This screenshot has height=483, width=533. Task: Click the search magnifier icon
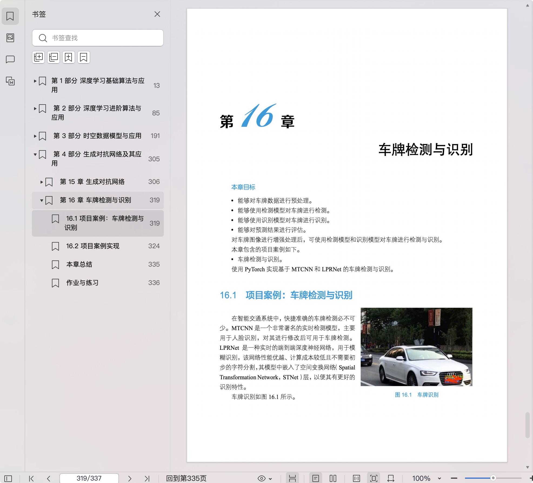tap(43, 38)
